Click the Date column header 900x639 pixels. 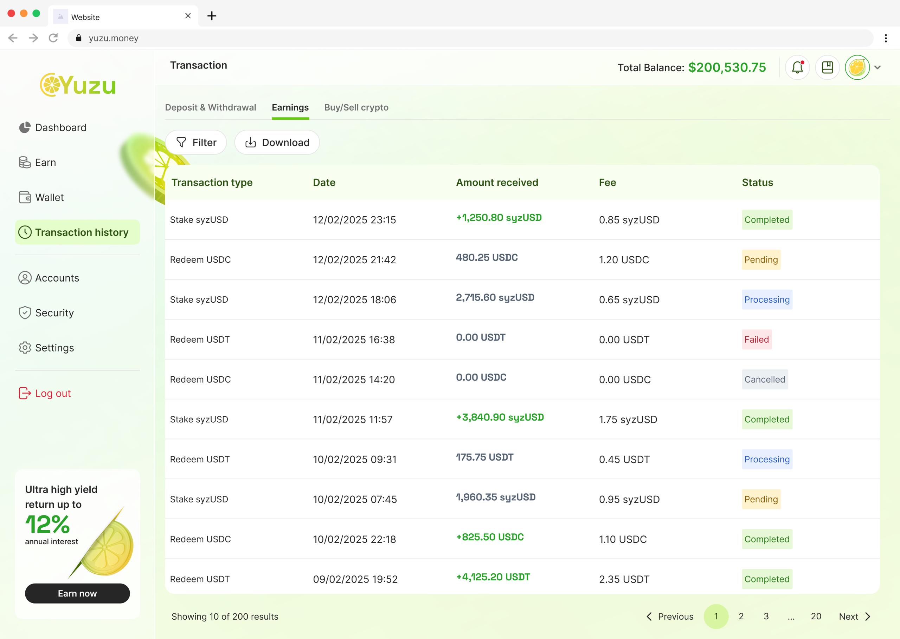(324, 183)
